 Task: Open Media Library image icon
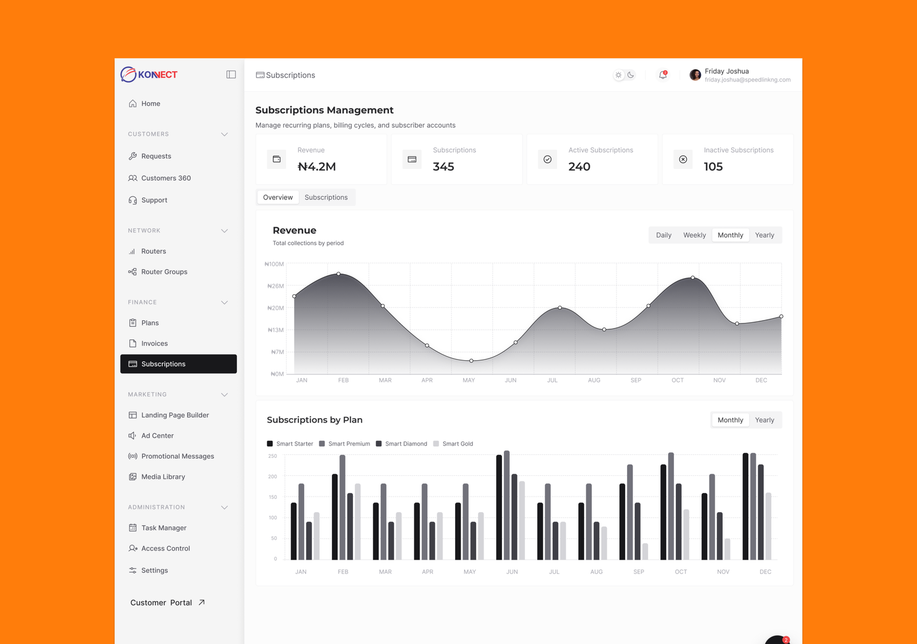pyautogui.click(x=132, y=477)
